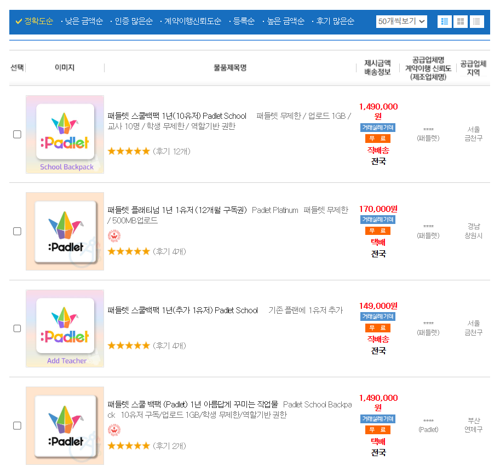The width and height of the screenshot is (500, 472).
Task: Select checkbox for 플래티넘 1년 1유저 item
Action: tap(17, 231)
